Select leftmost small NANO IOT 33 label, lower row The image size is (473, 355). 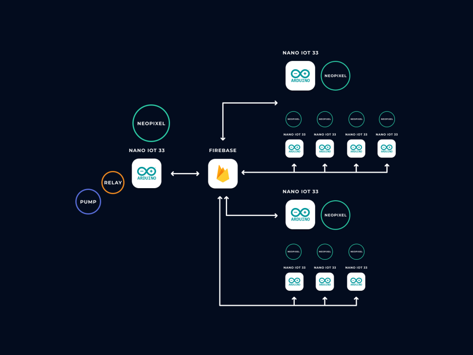(294, 268)
